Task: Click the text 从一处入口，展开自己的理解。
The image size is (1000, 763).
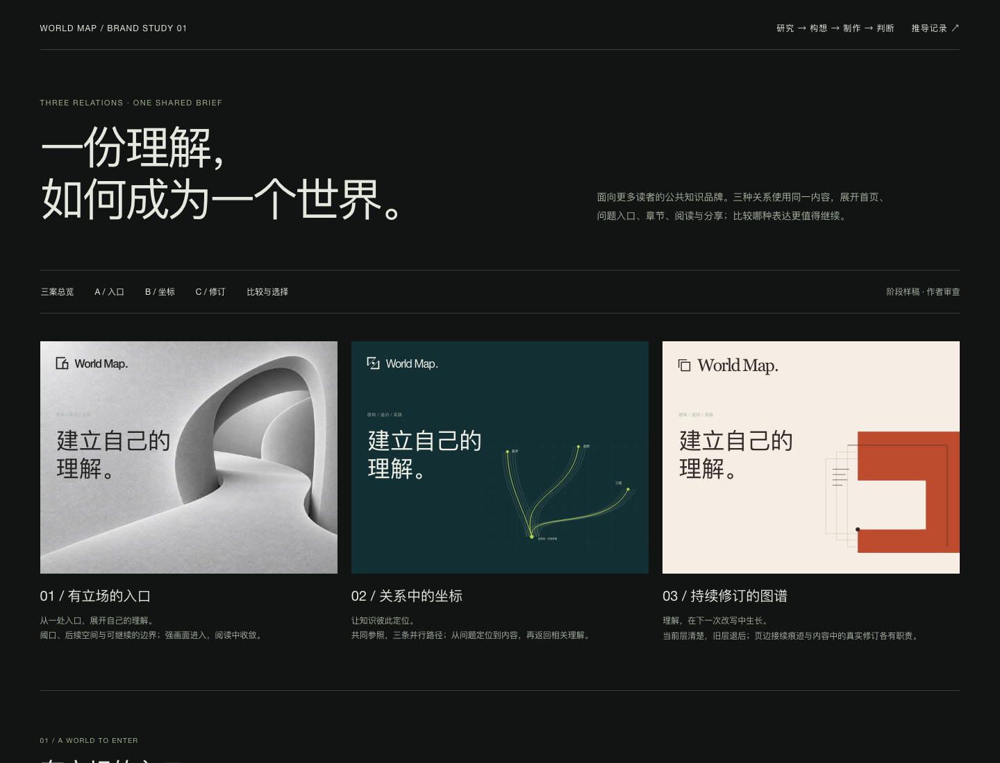Action: pyautogui.click(x=98, y=621)
